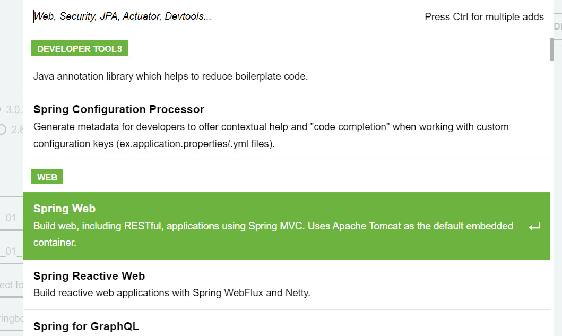Click 'Generate metadata for developers' description text
The image size is (562, 336).
tap(271, 135)
